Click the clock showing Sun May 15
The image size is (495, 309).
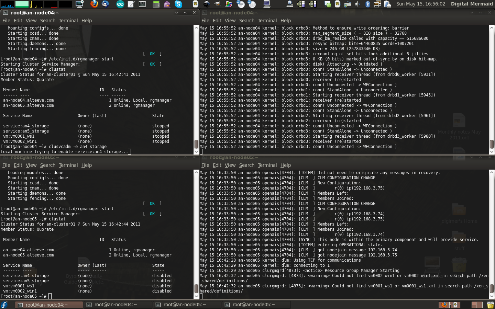tap(420, 4)
